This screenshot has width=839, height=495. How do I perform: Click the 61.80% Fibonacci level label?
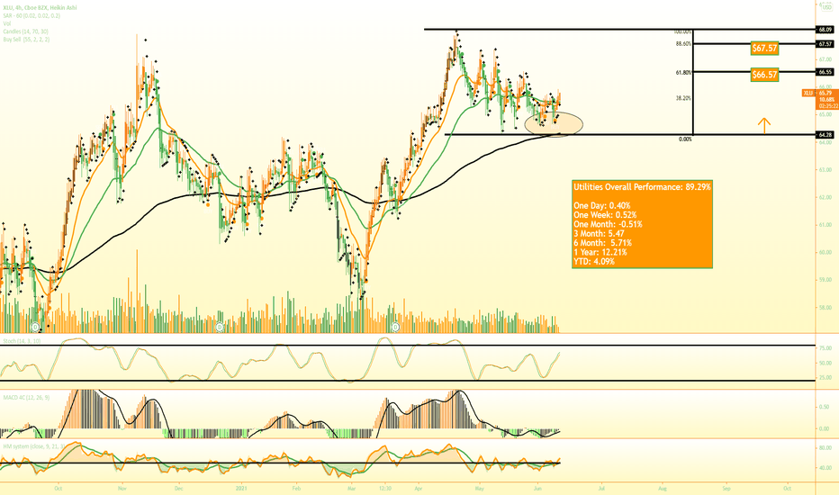(683, 72)
